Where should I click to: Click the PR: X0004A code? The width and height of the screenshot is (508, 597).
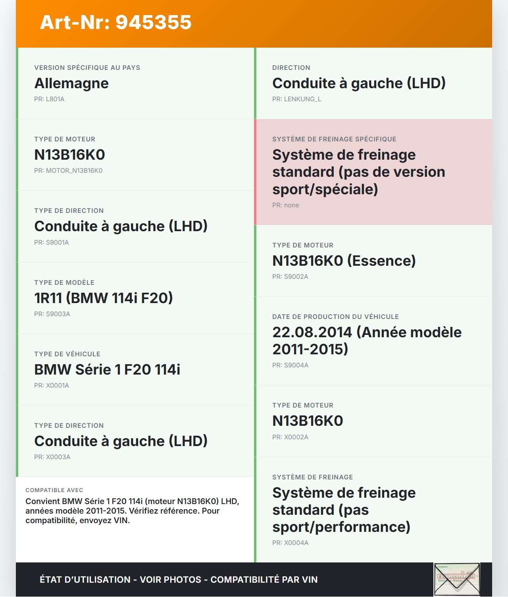[290, 543]
